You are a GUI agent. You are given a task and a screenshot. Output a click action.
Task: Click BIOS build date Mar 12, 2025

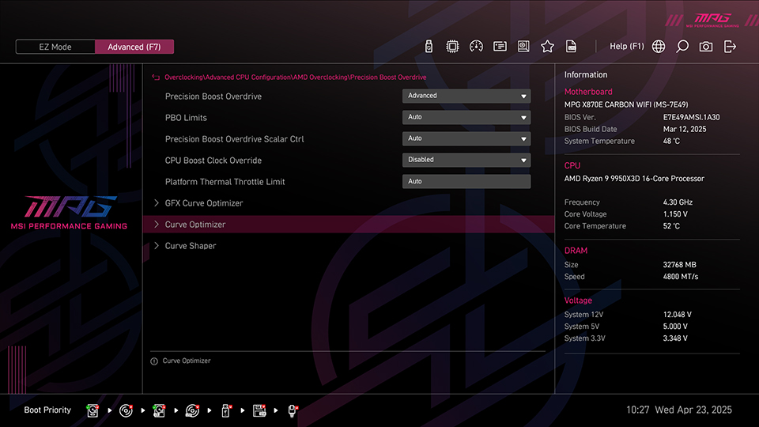coord(685,129)
